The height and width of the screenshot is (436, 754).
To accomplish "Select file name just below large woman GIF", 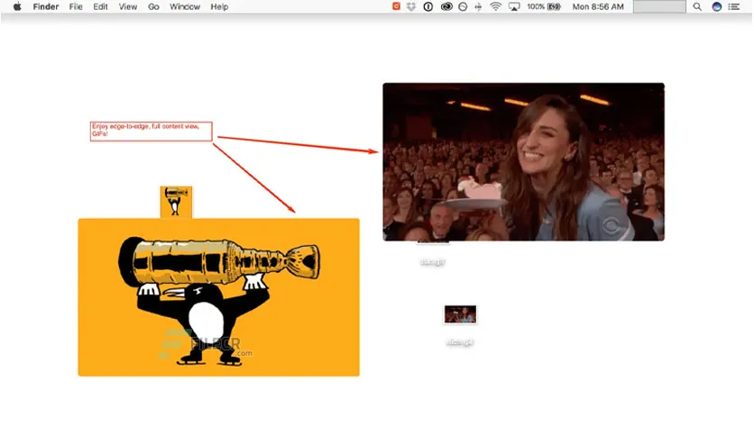I will point(432,262).
